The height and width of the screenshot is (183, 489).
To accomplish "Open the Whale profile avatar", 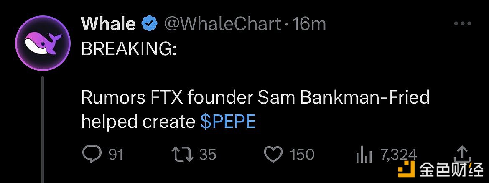I will click(43, 43).
